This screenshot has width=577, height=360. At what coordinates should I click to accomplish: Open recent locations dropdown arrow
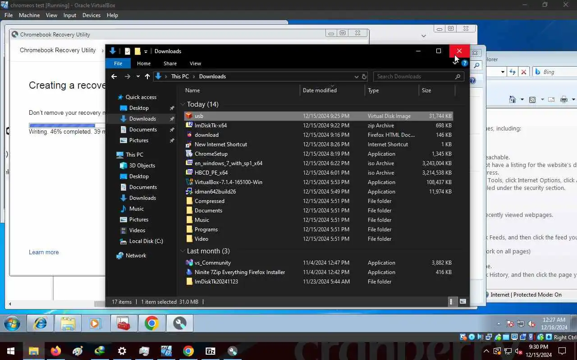[x=138, y=76]
